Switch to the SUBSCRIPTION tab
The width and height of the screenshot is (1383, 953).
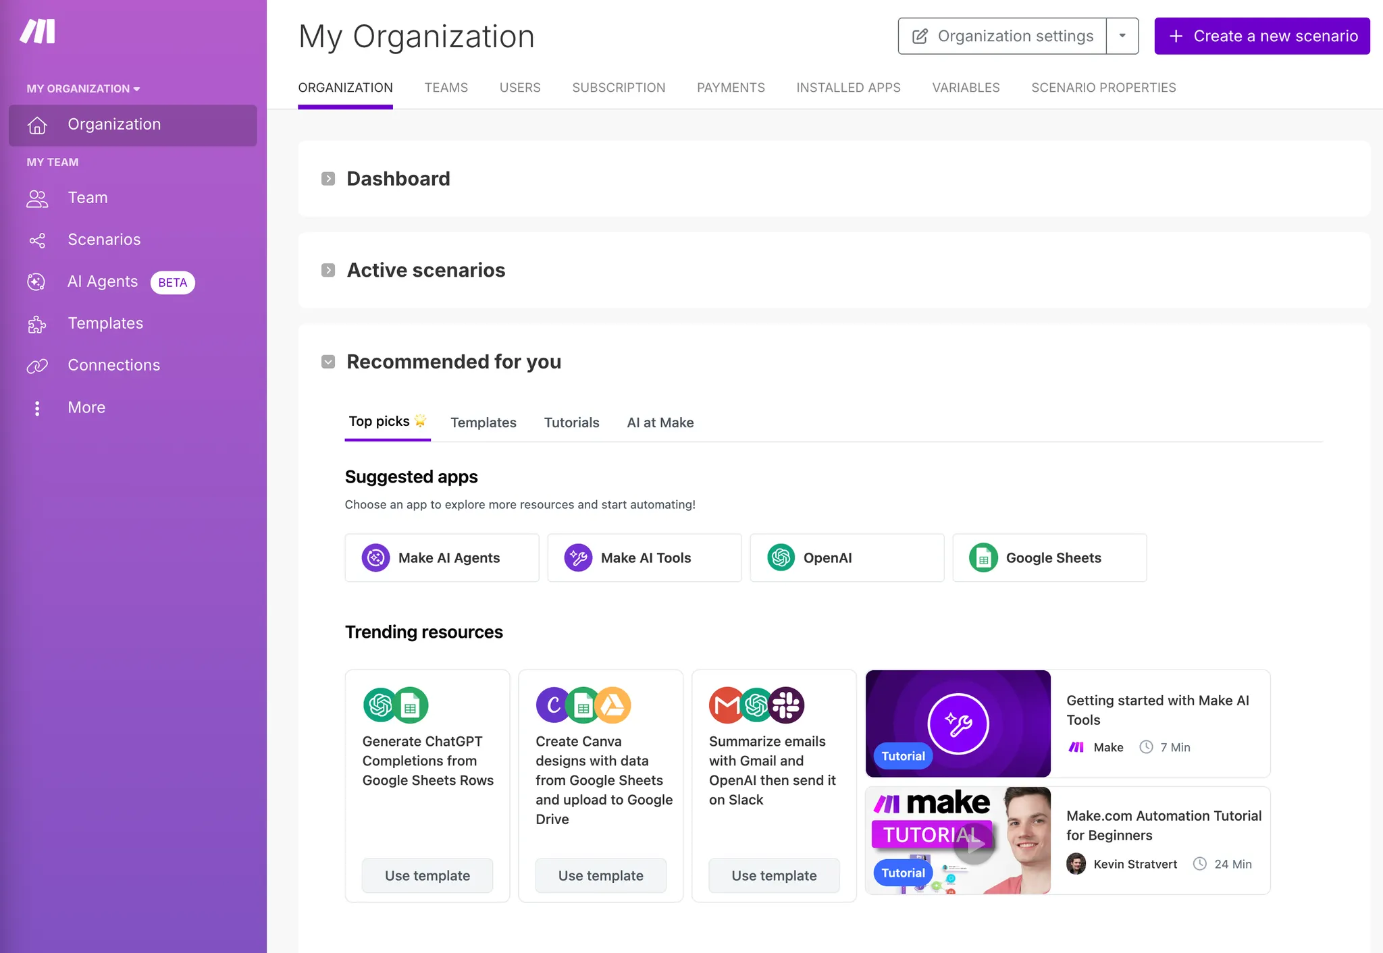point(618,88)
